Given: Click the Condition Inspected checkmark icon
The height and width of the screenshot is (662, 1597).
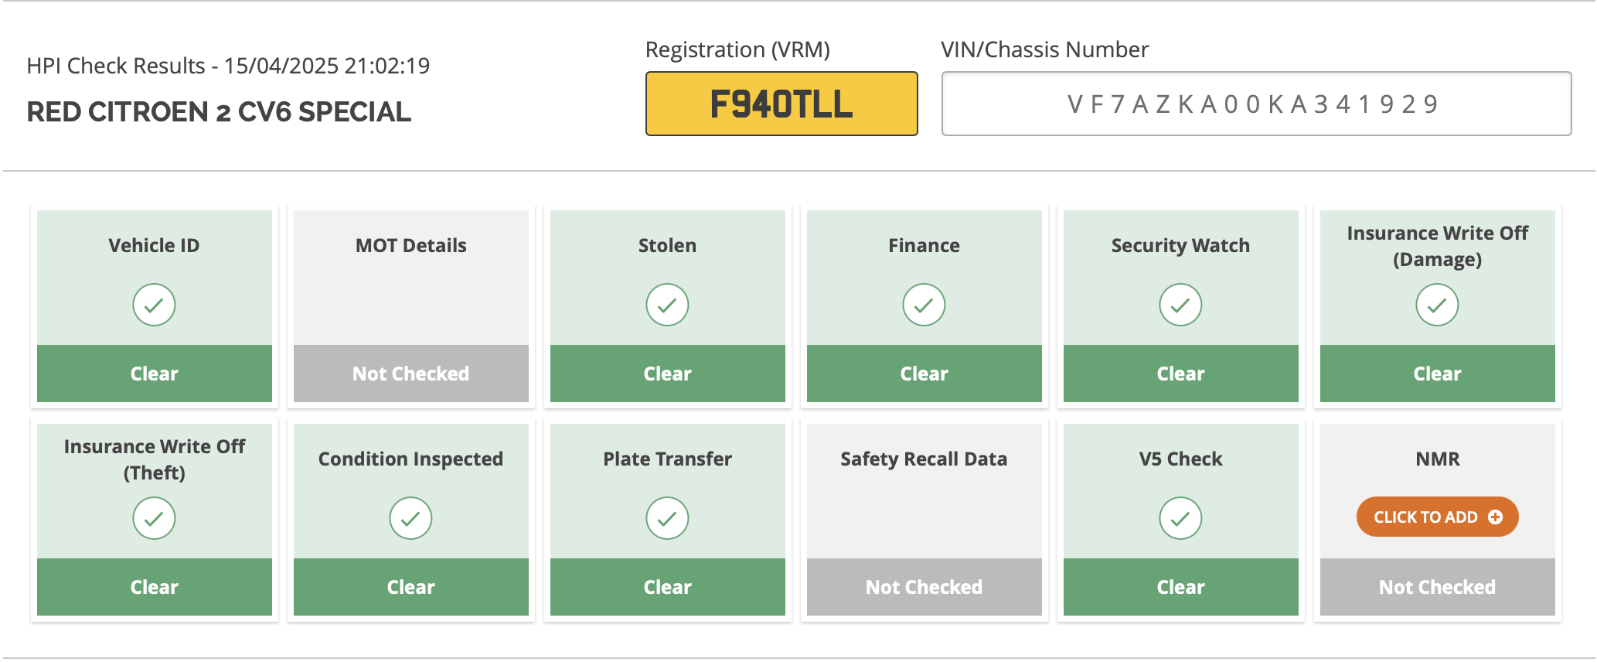Looking at the screenshot, I should point(410,518).
